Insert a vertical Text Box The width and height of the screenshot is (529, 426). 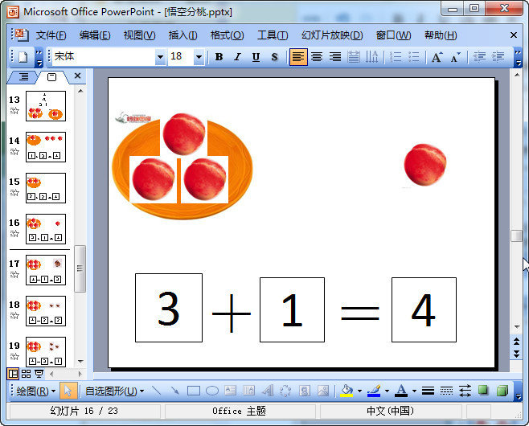point(248,391)
